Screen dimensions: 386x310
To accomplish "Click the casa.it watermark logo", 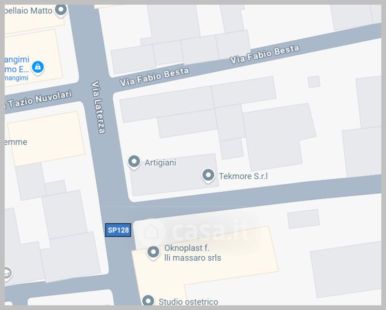I will point(196,231).
